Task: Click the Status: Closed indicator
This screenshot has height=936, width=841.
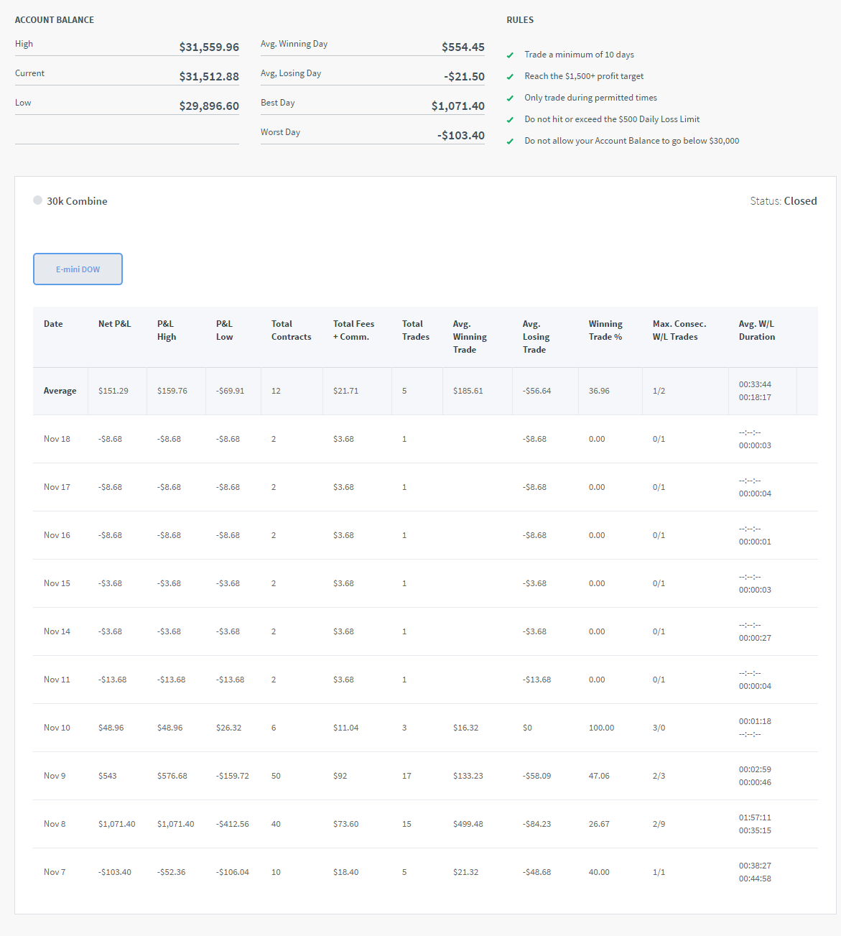Action: 784,200
